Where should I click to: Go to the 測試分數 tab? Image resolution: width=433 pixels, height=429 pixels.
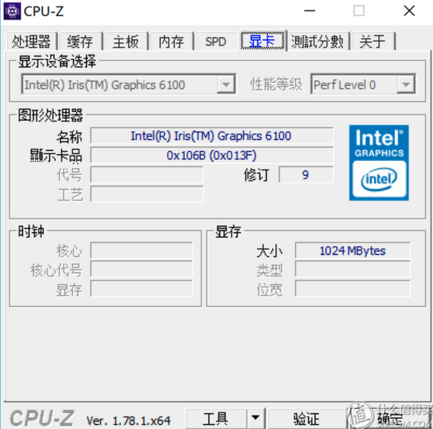pos(317,41)
